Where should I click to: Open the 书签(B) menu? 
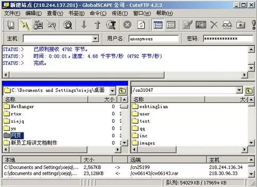pos(76,13)
